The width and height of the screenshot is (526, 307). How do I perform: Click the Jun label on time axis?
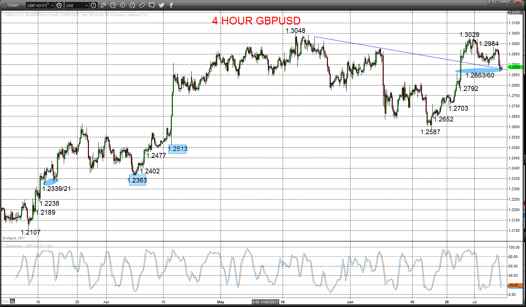tap(350, 302)
